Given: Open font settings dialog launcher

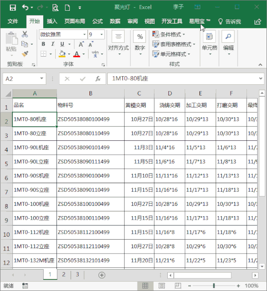Looking at the screenshot, I should click(103, 65).
